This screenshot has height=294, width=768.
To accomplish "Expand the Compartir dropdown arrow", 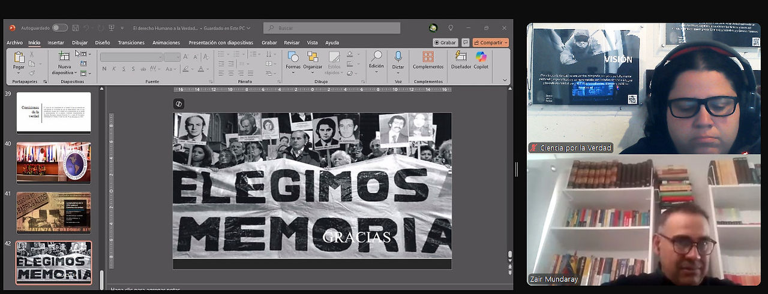I will pos(506,43).
